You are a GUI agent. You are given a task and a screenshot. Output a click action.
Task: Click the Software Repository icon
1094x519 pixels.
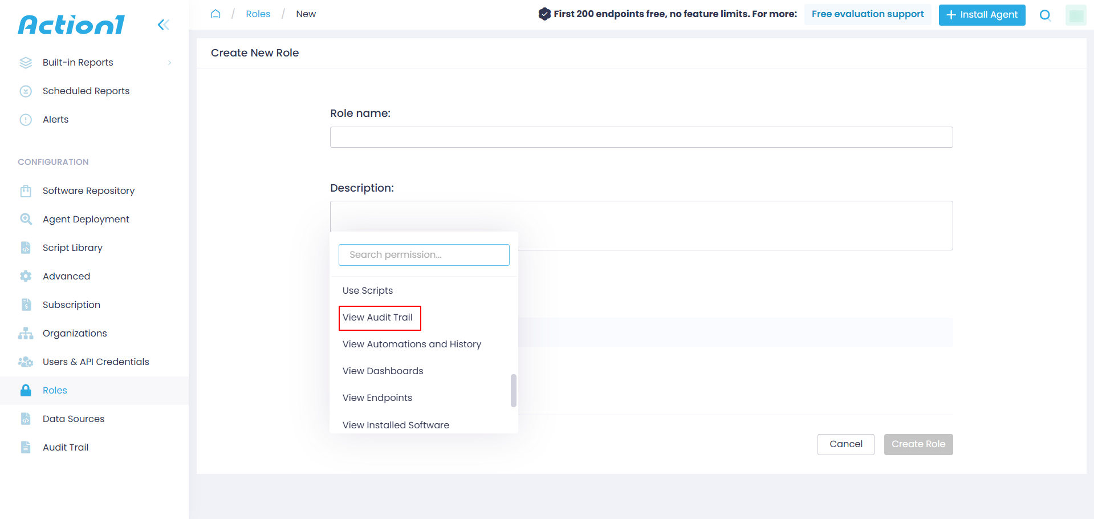click(26, 190)
